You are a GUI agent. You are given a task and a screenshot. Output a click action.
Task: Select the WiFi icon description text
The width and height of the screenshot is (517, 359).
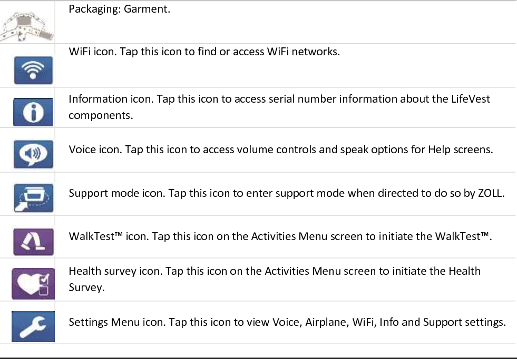(204, 52)
